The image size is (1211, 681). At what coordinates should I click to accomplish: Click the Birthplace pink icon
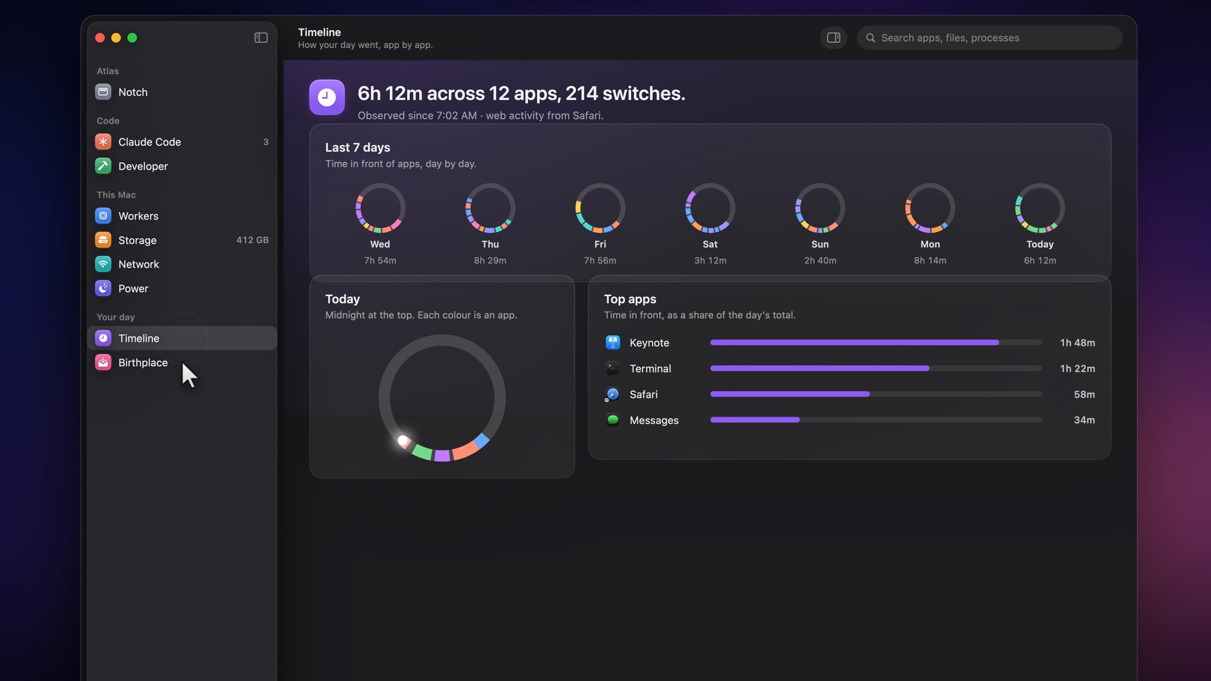[103, 362]
